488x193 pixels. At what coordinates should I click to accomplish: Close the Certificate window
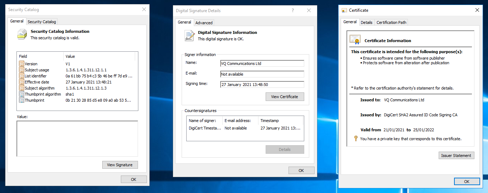coord(477,10)
